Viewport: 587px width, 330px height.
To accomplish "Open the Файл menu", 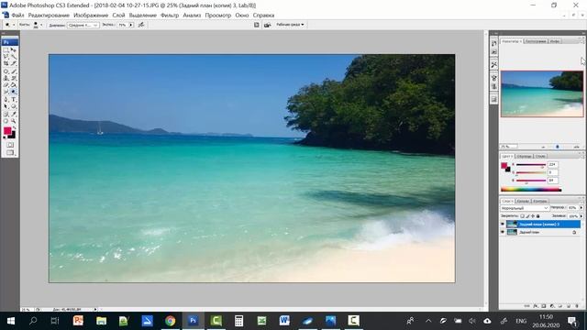I will (17, 16).
